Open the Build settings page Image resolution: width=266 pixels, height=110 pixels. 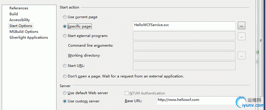coord(14,14)
